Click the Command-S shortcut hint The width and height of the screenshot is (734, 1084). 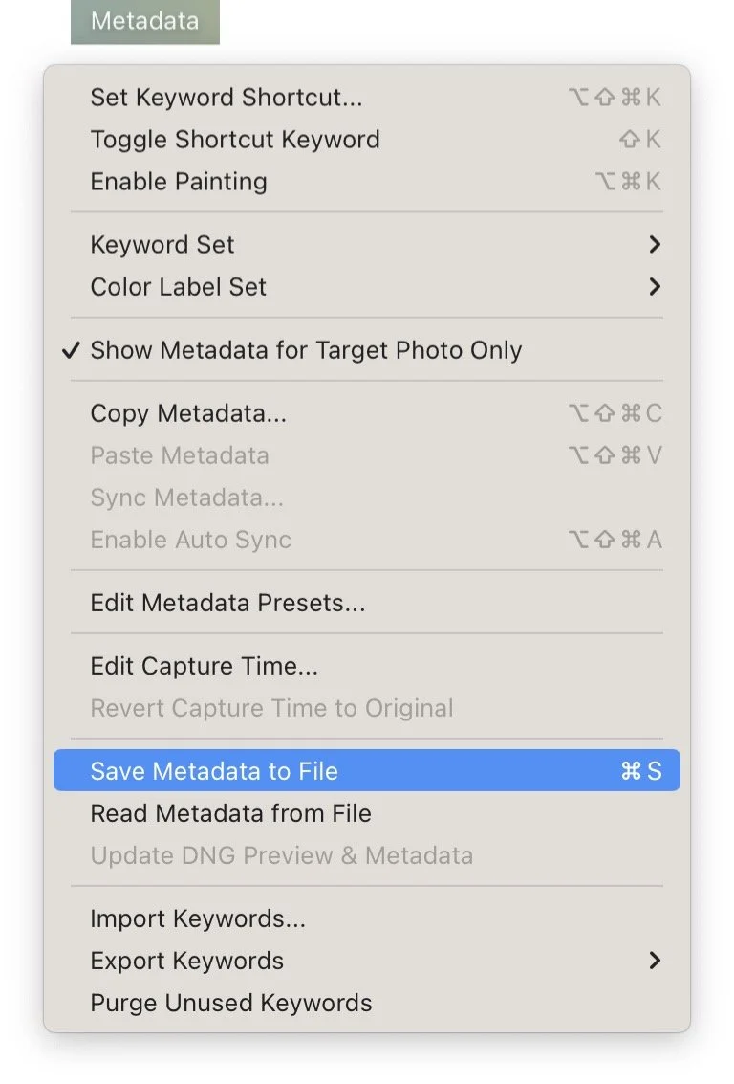[641, 771]
